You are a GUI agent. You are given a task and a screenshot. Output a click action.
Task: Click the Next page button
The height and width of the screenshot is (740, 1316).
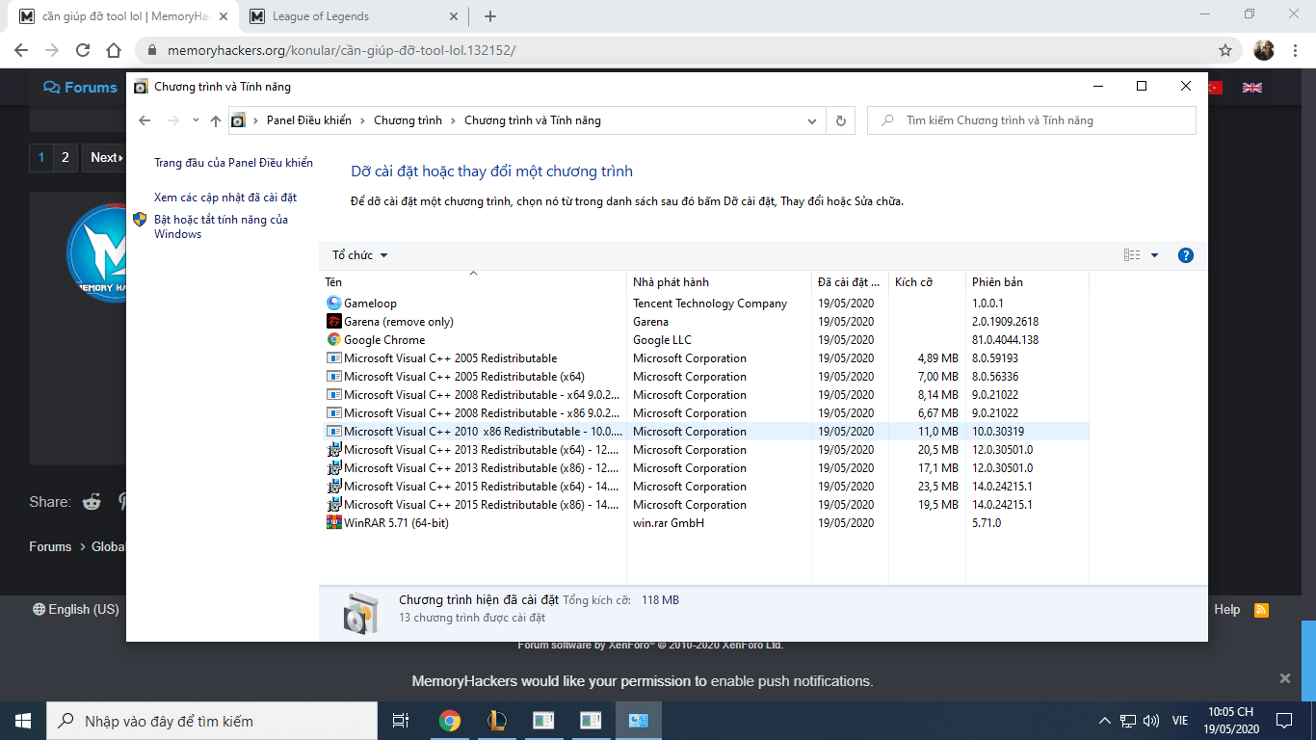(106, 158)
